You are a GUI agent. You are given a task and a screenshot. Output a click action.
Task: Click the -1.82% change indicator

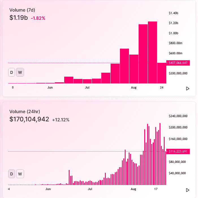[38, 18]
